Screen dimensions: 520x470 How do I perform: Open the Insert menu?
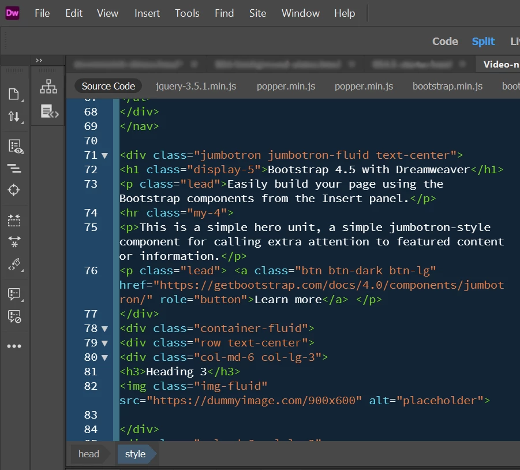point(147,13)
